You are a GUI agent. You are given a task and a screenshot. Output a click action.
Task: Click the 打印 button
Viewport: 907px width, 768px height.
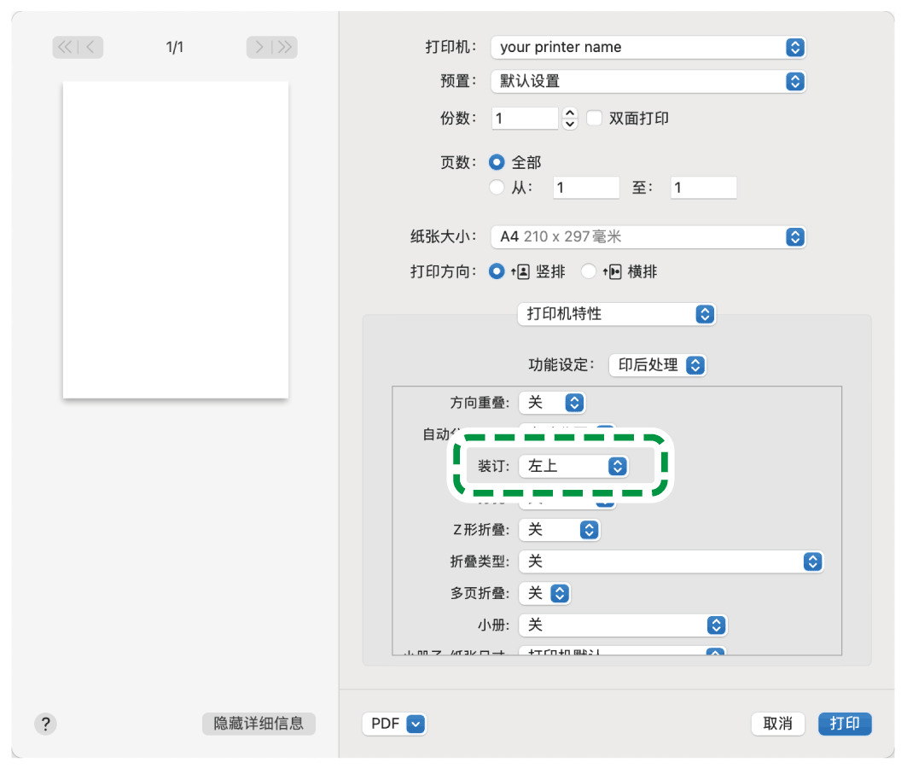coord(845,724)
